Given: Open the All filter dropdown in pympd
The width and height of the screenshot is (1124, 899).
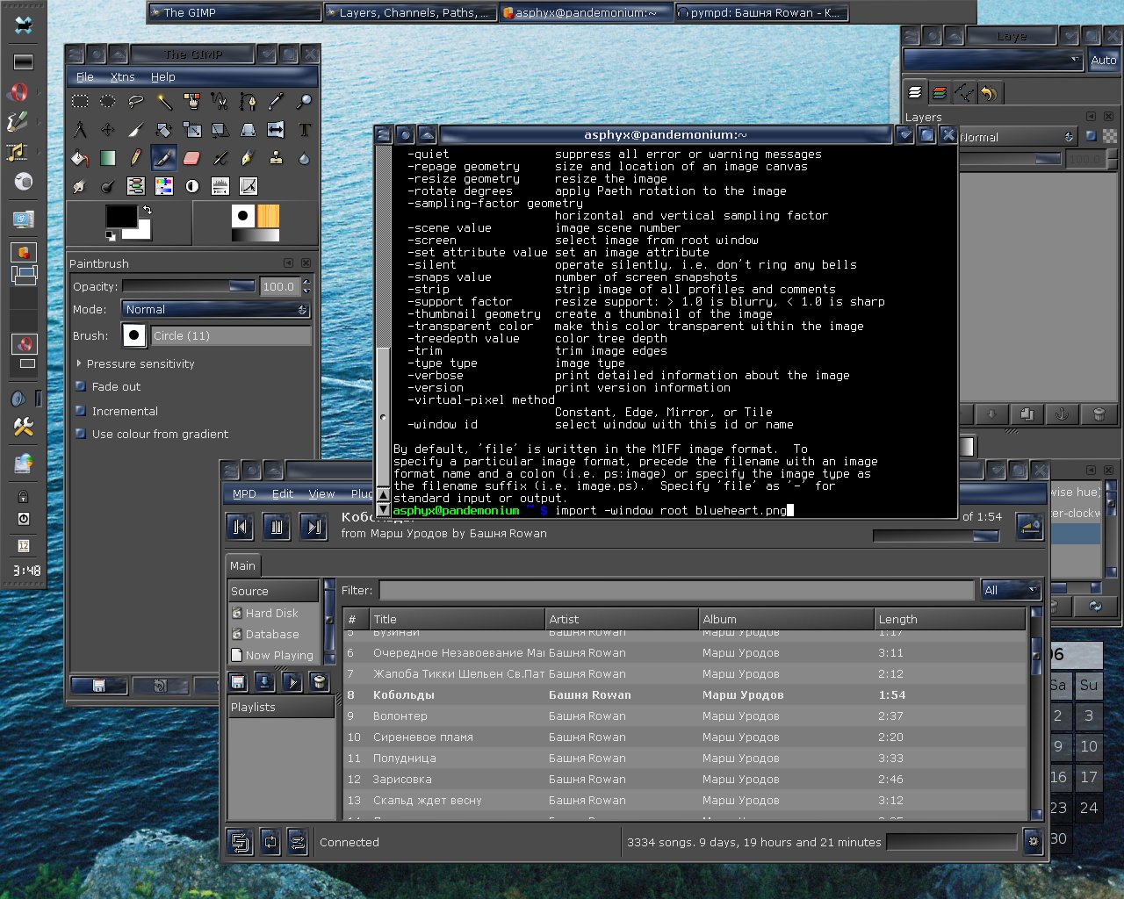Looking at the screenshot, I should 1012,590.
